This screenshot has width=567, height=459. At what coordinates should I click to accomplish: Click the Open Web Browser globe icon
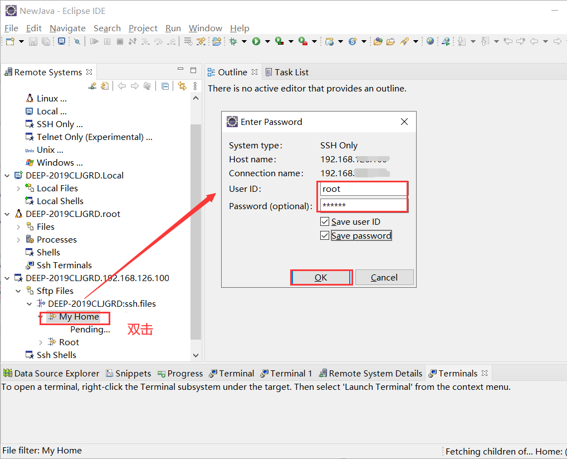tap(430, 41)
